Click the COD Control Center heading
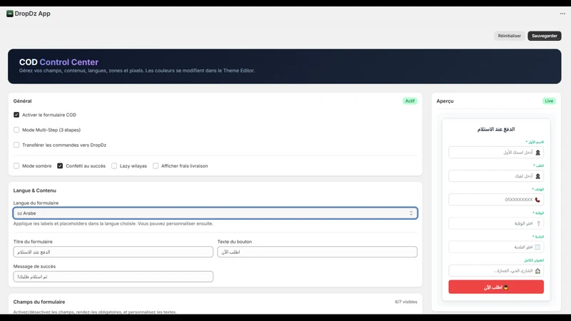 pos(59,62)
